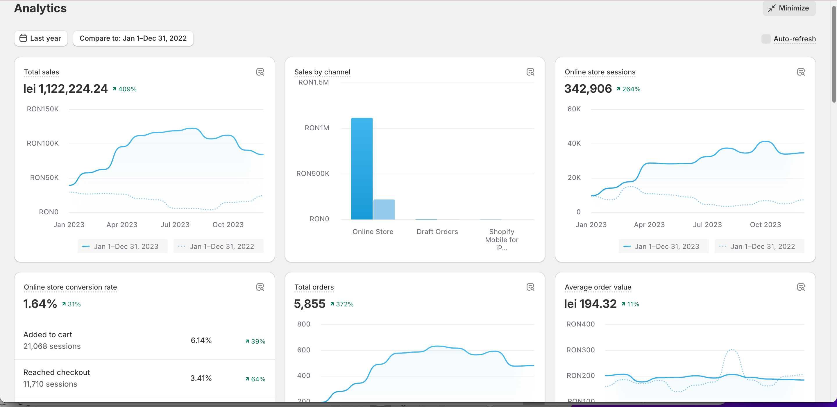Click the 11% average order value growth

point(630,304)
